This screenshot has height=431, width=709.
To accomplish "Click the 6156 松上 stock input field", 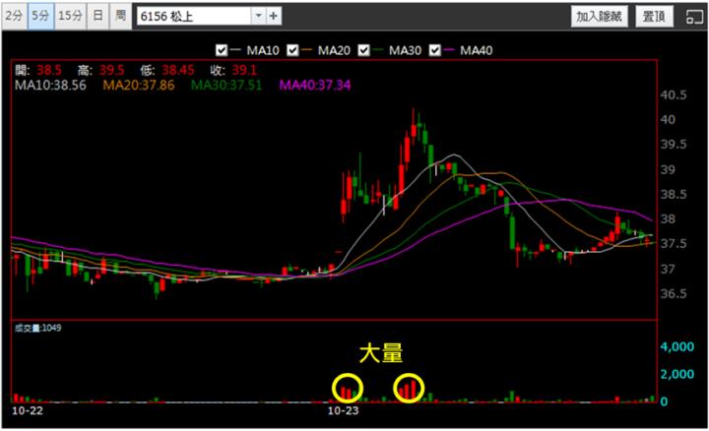I will [194, 17].
